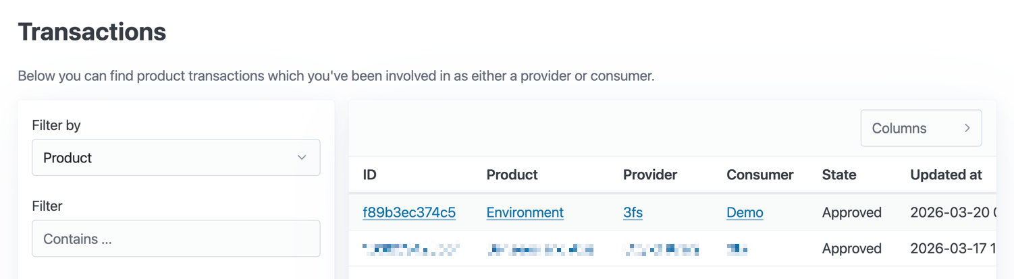Open the blurred transaction ID in second row
This screenshot has width=1014, height=279.
click(x=410, y=249)
